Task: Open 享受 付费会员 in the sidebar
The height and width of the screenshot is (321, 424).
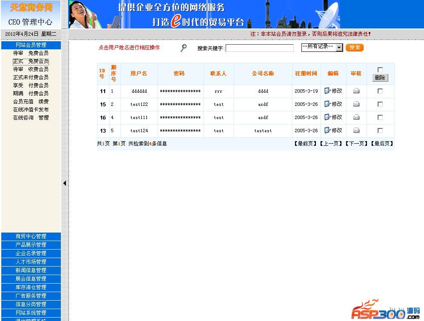Action: click(31, 85)
